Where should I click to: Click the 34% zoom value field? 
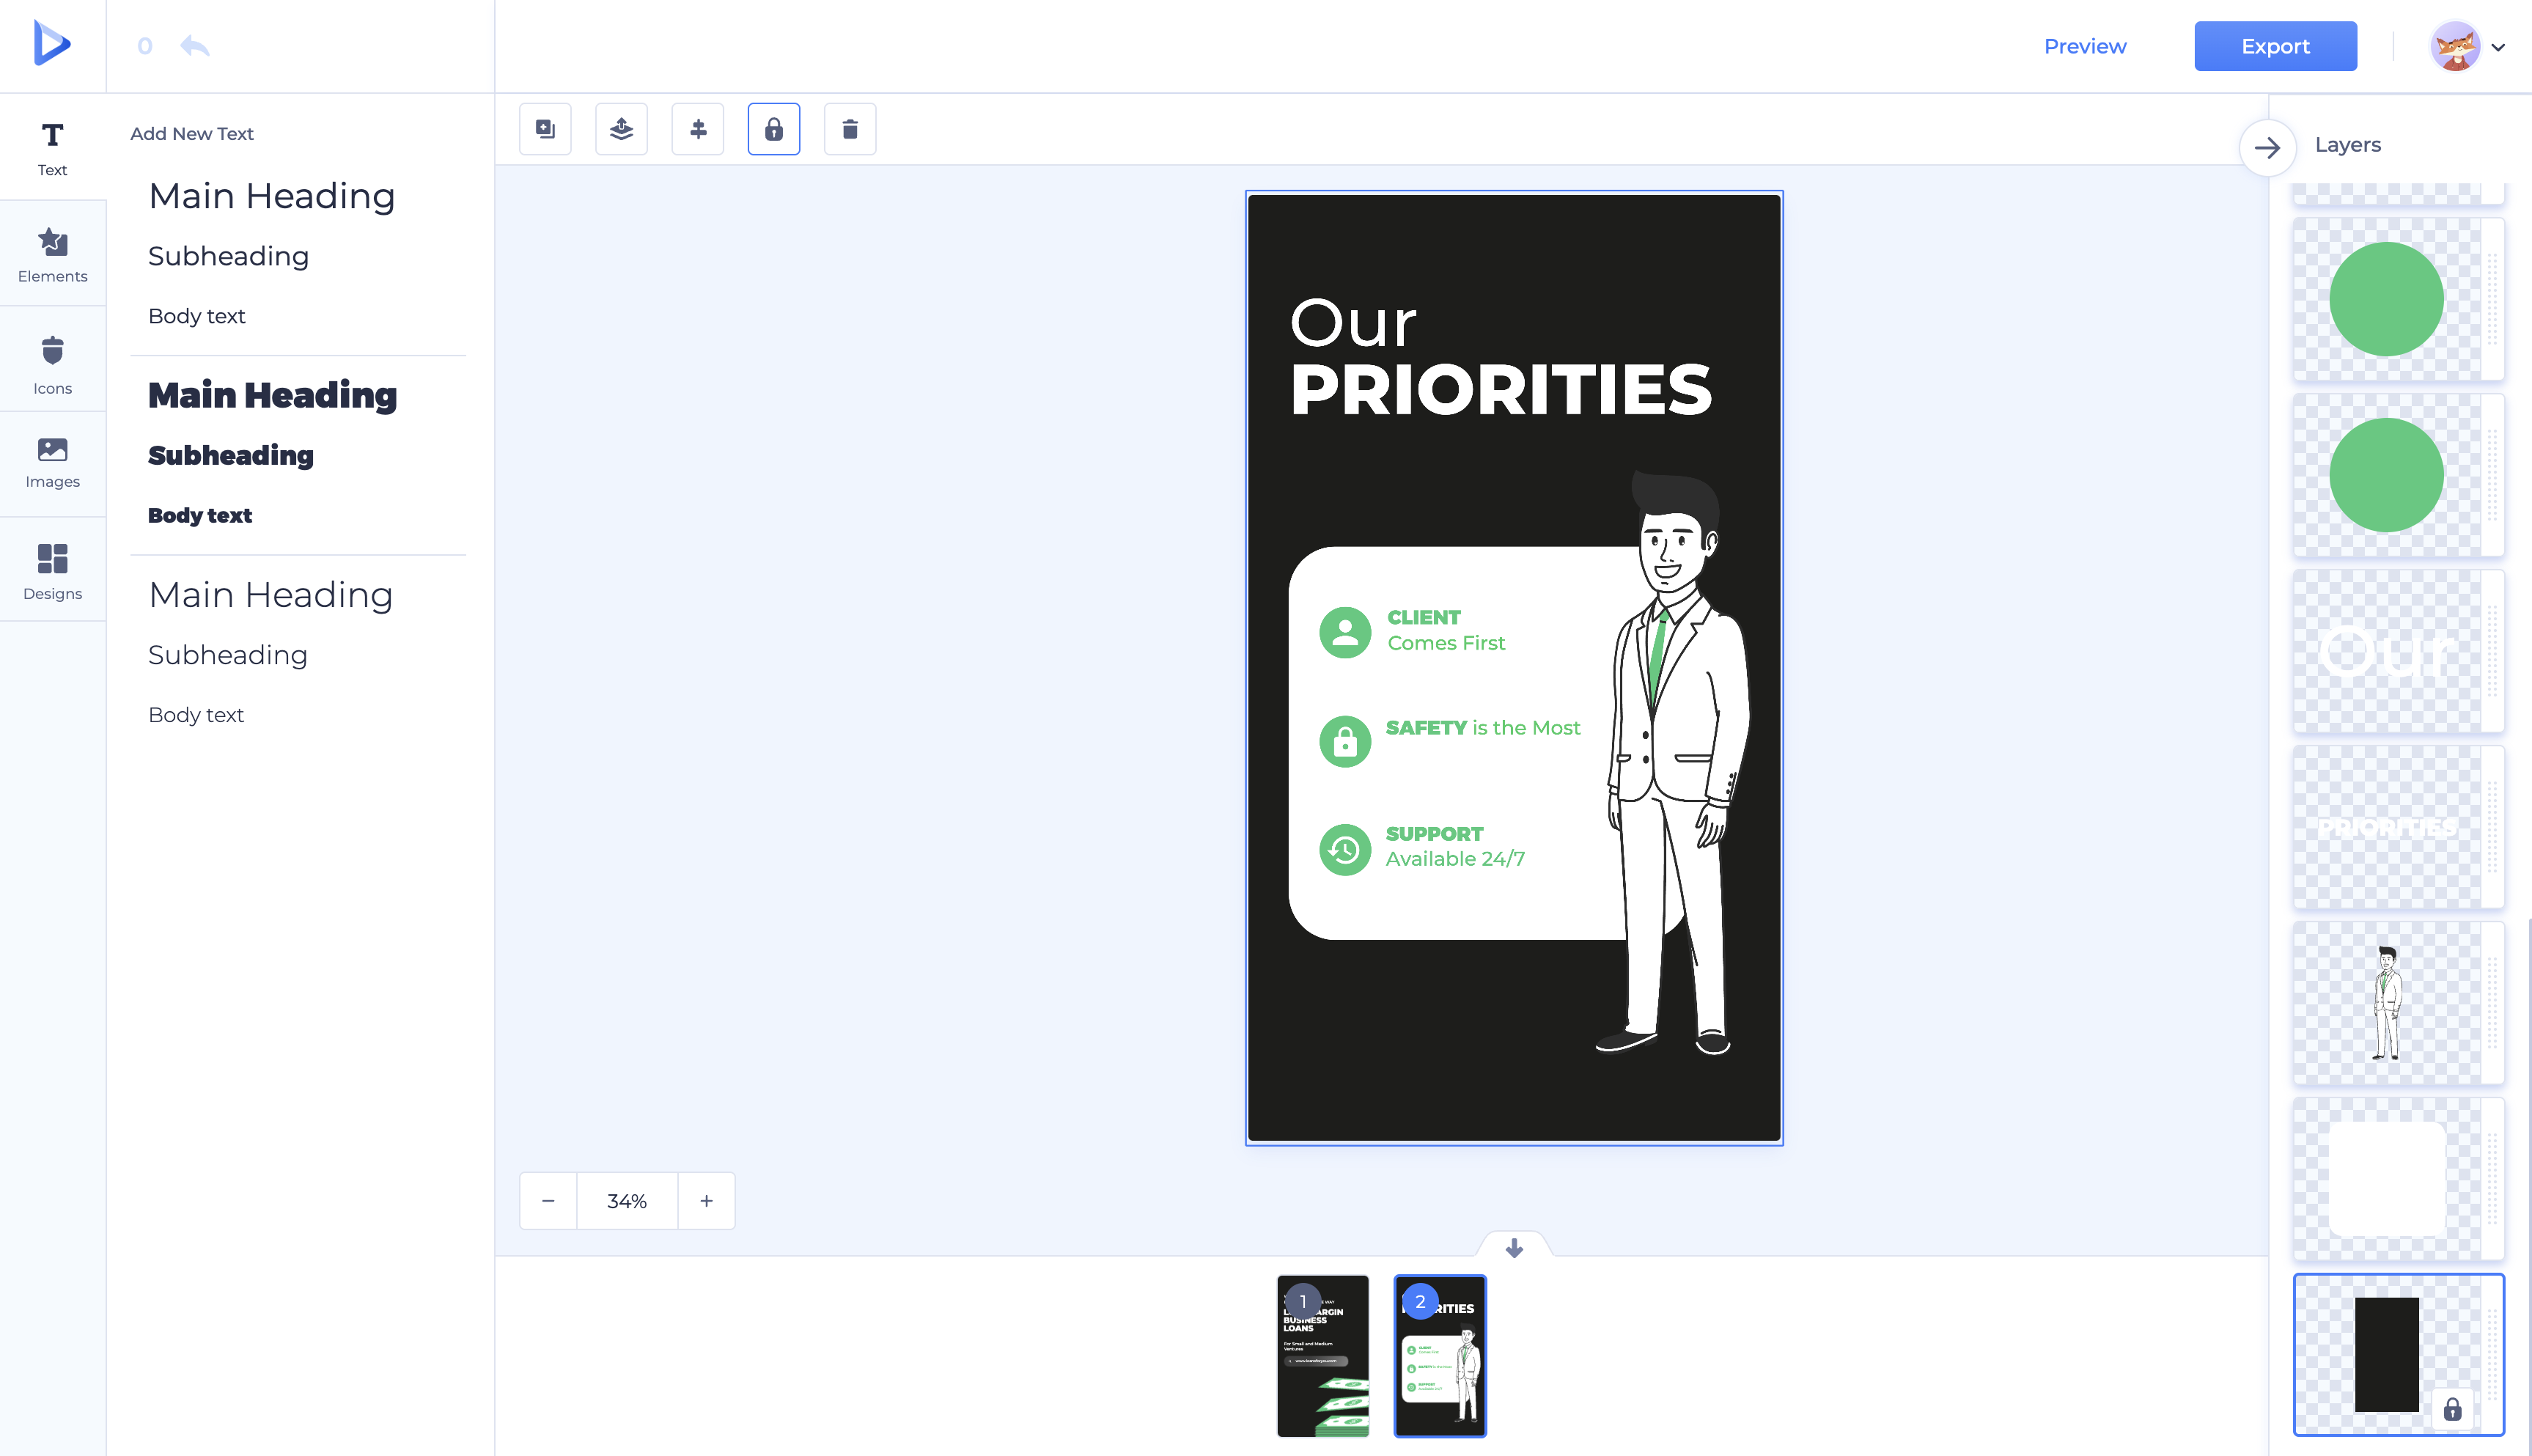click(x=627, y=1201)
